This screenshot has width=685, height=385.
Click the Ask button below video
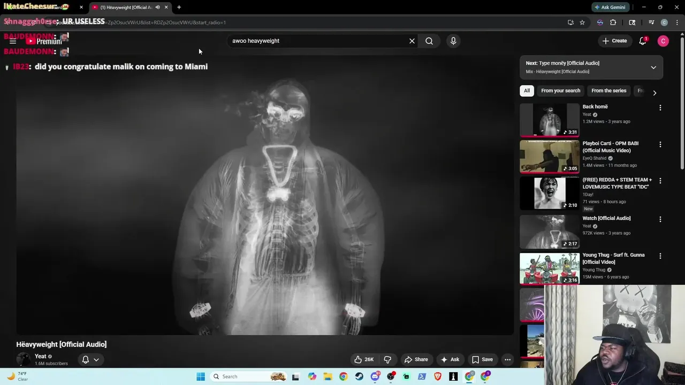click(450, 359)
